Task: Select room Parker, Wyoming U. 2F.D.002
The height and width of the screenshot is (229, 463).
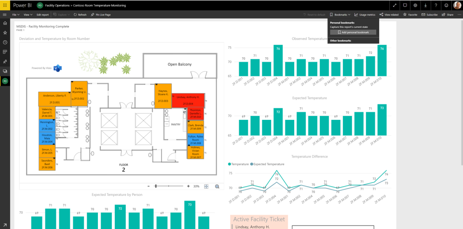Action: pyautogui.click(x=79, y=93)
